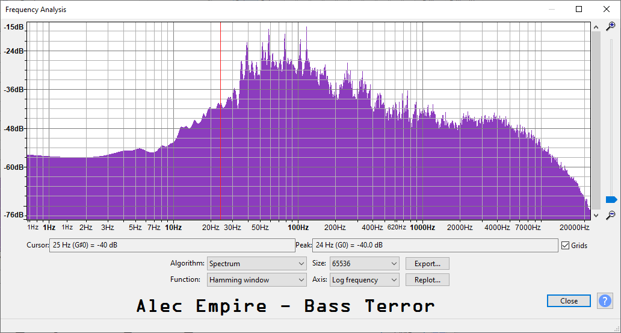Click the Replot... button
This screenshot has height=333, width=621.
tap(427, 280)
